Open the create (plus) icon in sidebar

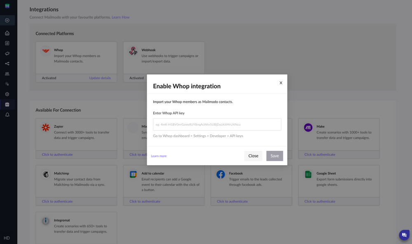point(8,20)
